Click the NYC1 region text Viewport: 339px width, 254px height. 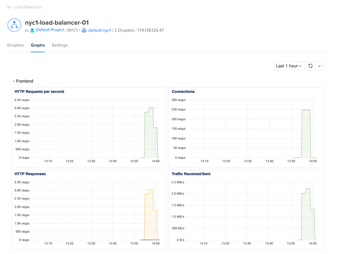tap(72, 30)
